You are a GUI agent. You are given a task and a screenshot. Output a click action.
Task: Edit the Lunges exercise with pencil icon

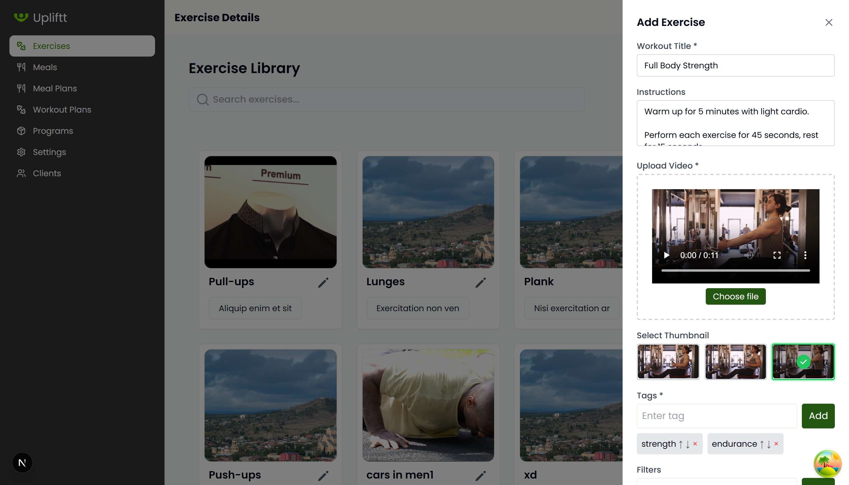coord(480,283)
